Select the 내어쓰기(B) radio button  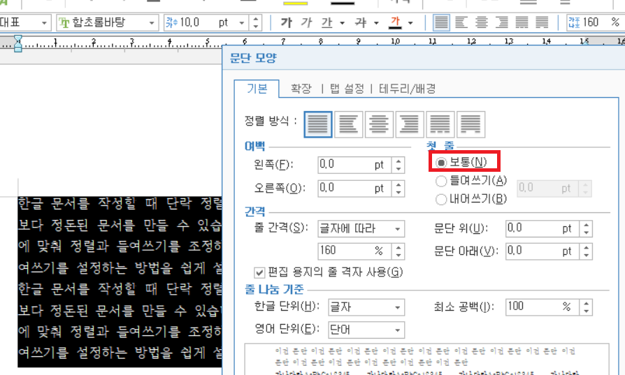pyautogui.click(x=441, y=199)
